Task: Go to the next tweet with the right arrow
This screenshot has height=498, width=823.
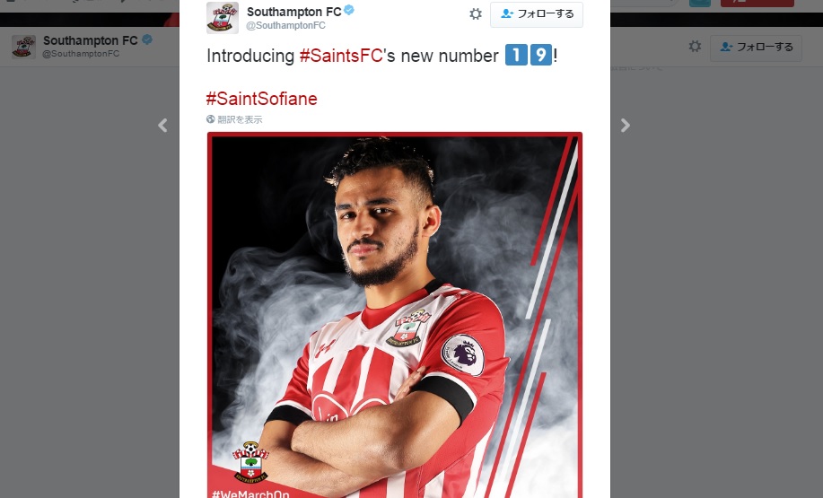Action: pos(626,125)
